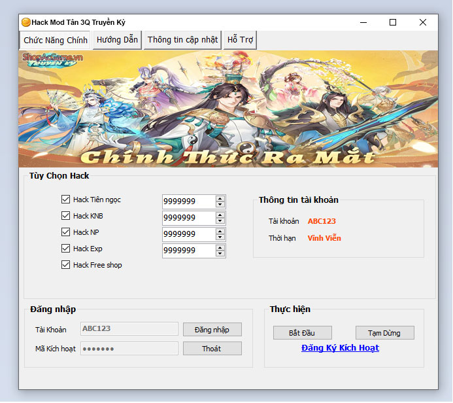Increase the Hack KNB value spinner
This screenshot has height=403, width=453.
[x=220, y=215]
